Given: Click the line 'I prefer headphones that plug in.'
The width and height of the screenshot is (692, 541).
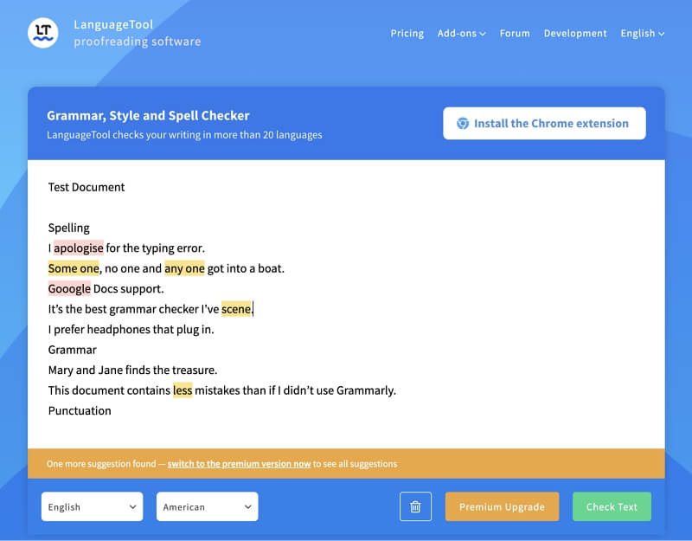Looking at the screenshot, I should pyautogui.click(x=131, y=330).
